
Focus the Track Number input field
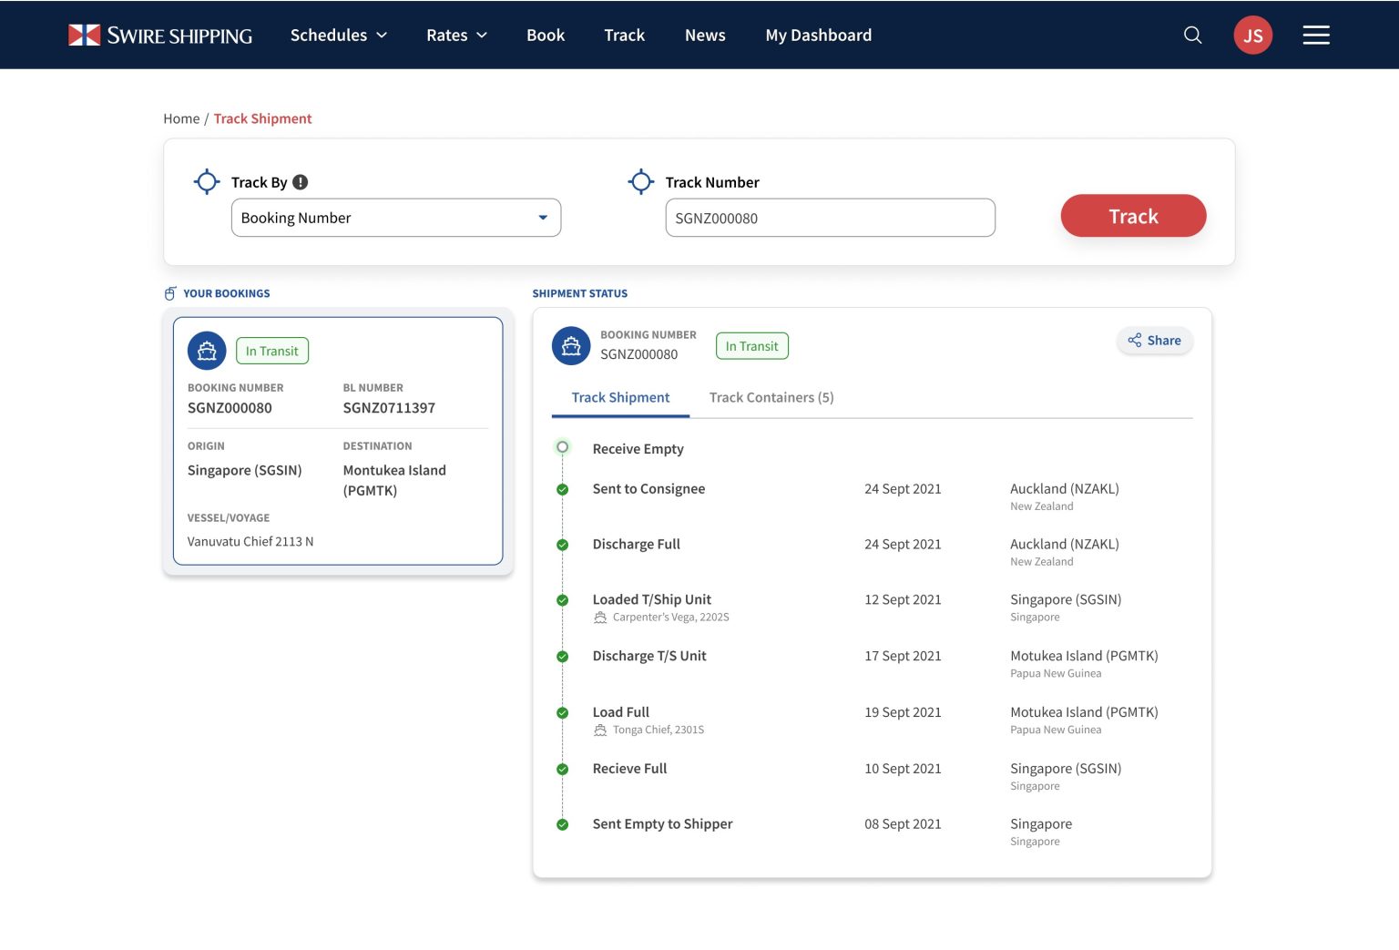tap(830, 218)
